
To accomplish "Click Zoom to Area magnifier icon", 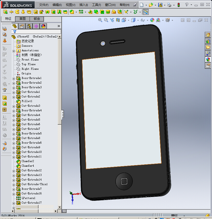I will (106, 20).
